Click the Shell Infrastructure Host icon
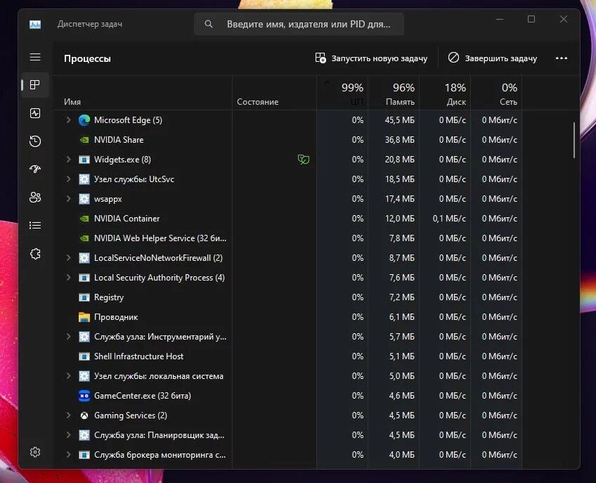596x483 pixels. point(84,356)
